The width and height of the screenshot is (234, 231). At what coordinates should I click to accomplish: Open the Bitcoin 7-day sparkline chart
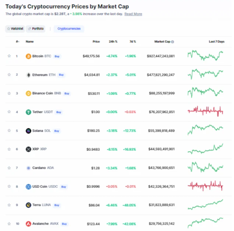tap(206, 56)
